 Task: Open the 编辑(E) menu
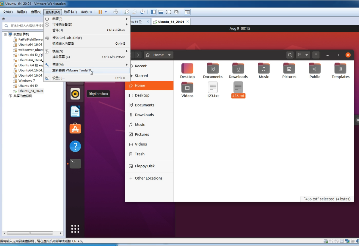pos(22,12)
